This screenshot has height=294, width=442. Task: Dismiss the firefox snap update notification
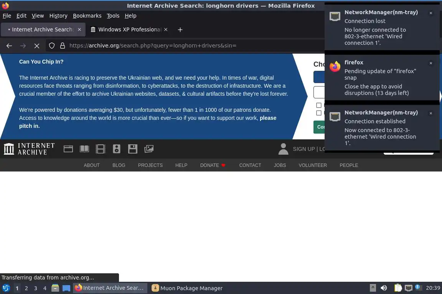pos(431,63)
